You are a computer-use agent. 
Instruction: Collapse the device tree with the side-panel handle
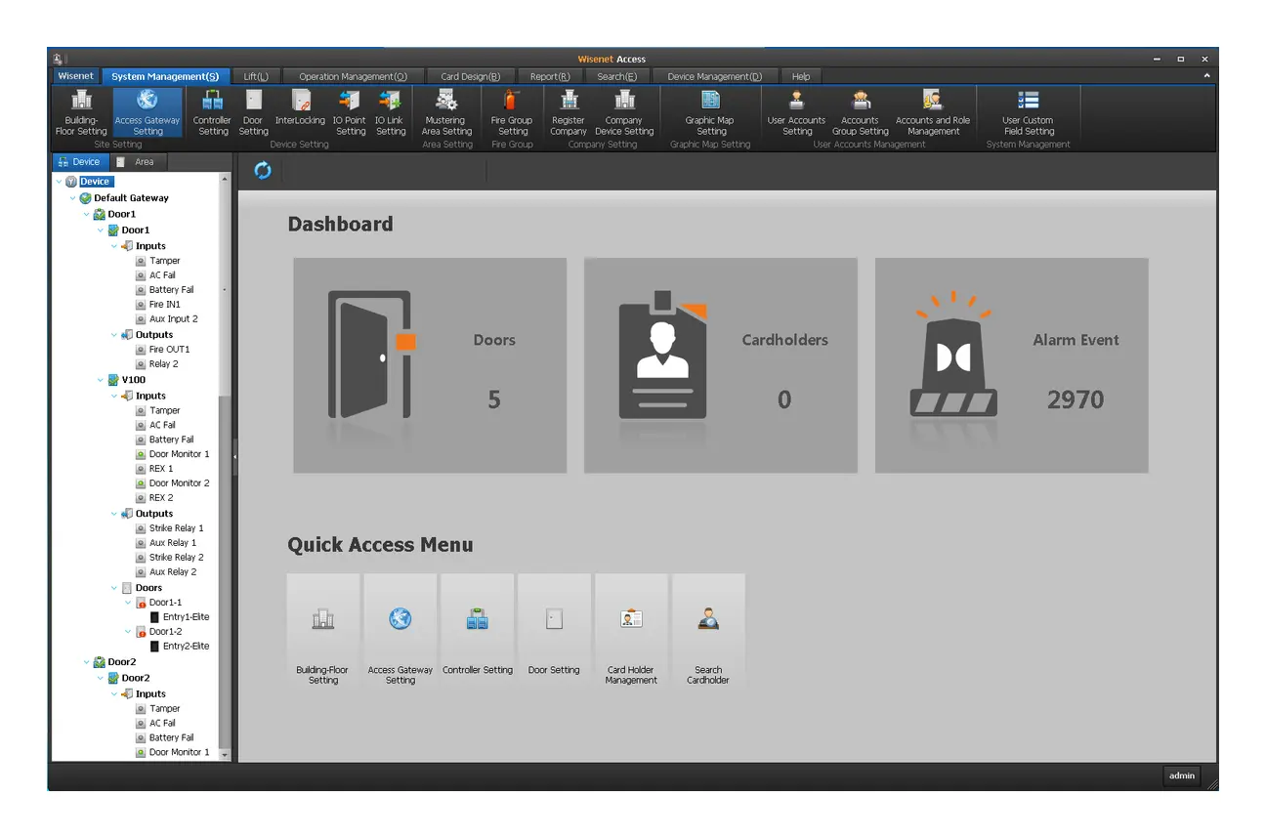pos(234,456)
